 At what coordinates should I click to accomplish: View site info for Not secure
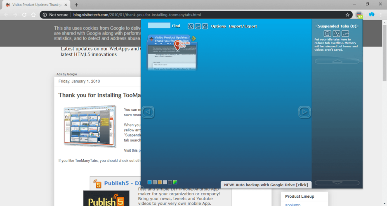pos(56,15)
